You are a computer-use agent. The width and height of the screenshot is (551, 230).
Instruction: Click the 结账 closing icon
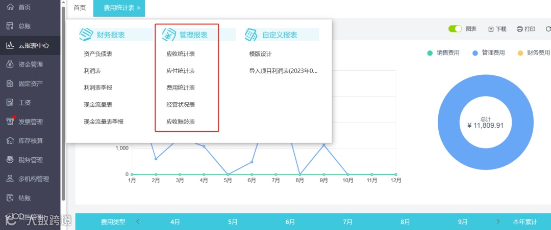[x=10, y=198]
